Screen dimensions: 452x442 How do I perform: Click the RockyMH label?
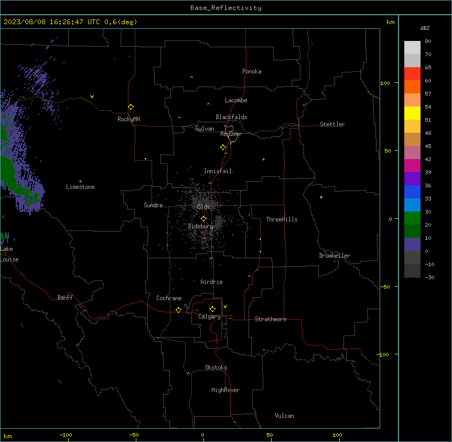tap(128, 119)
